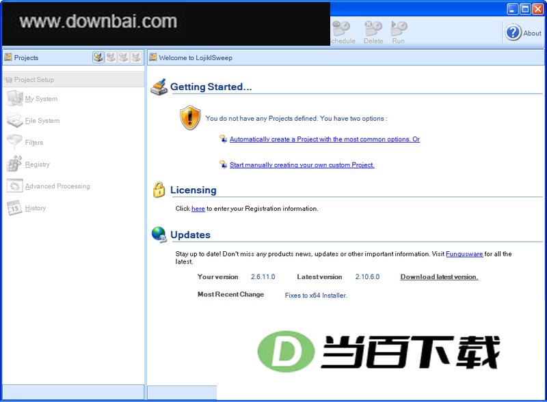Screen dimensions: 547x402
Task: Open the History item
Action: [x=27, y=208]
